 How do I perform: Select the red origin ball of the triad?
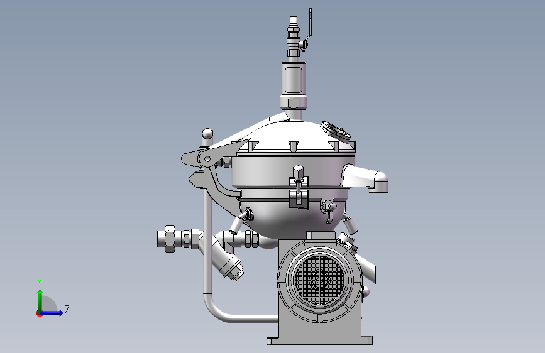tap(39, 313)
